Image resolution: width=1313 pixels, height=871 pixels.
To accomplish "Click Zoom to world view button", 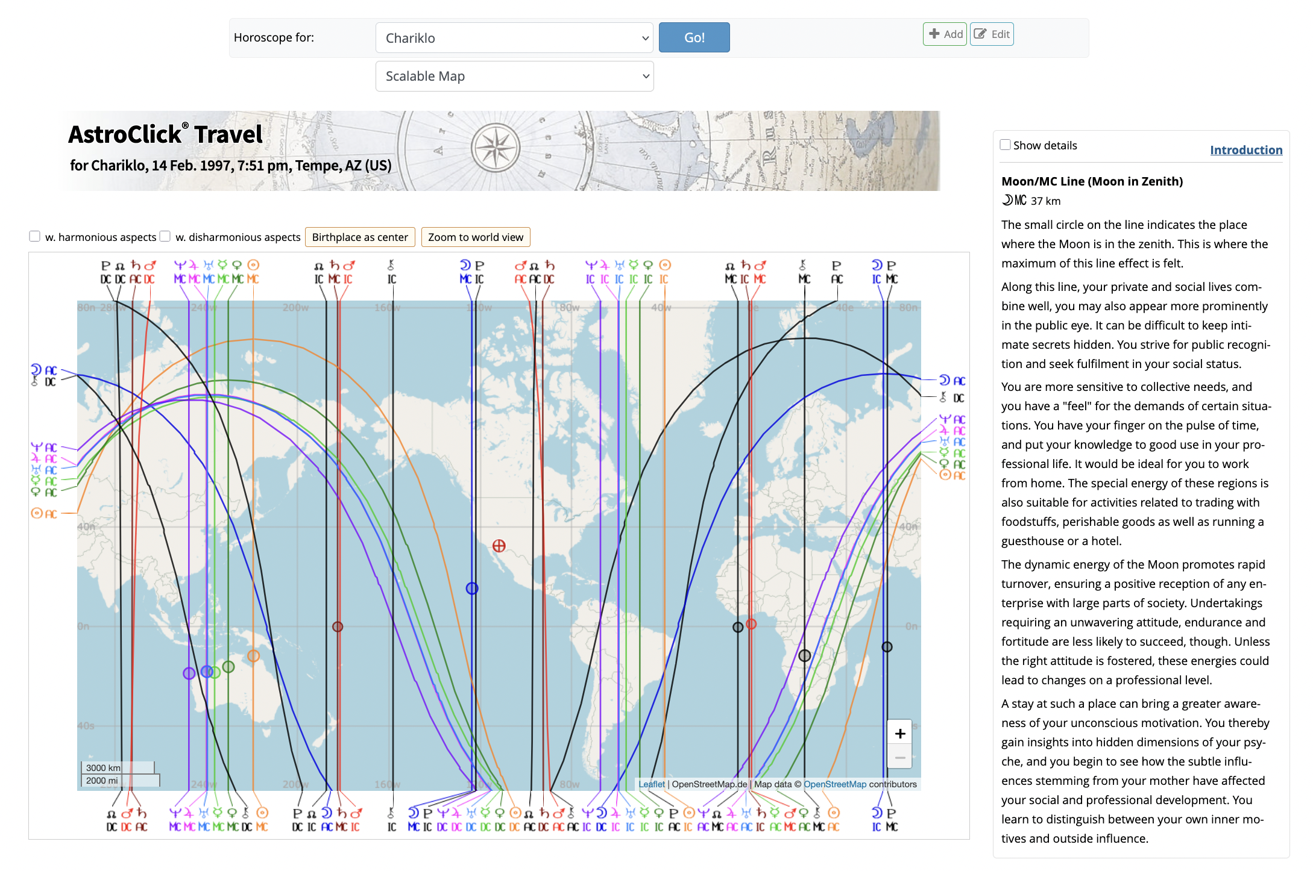I will tap(475, 237).
